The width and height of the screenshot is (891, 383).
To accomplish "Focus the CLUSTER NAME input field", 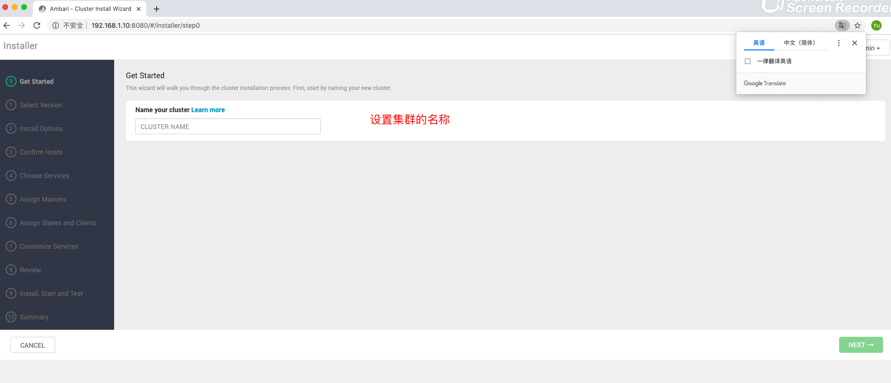I will pos(228,126).
